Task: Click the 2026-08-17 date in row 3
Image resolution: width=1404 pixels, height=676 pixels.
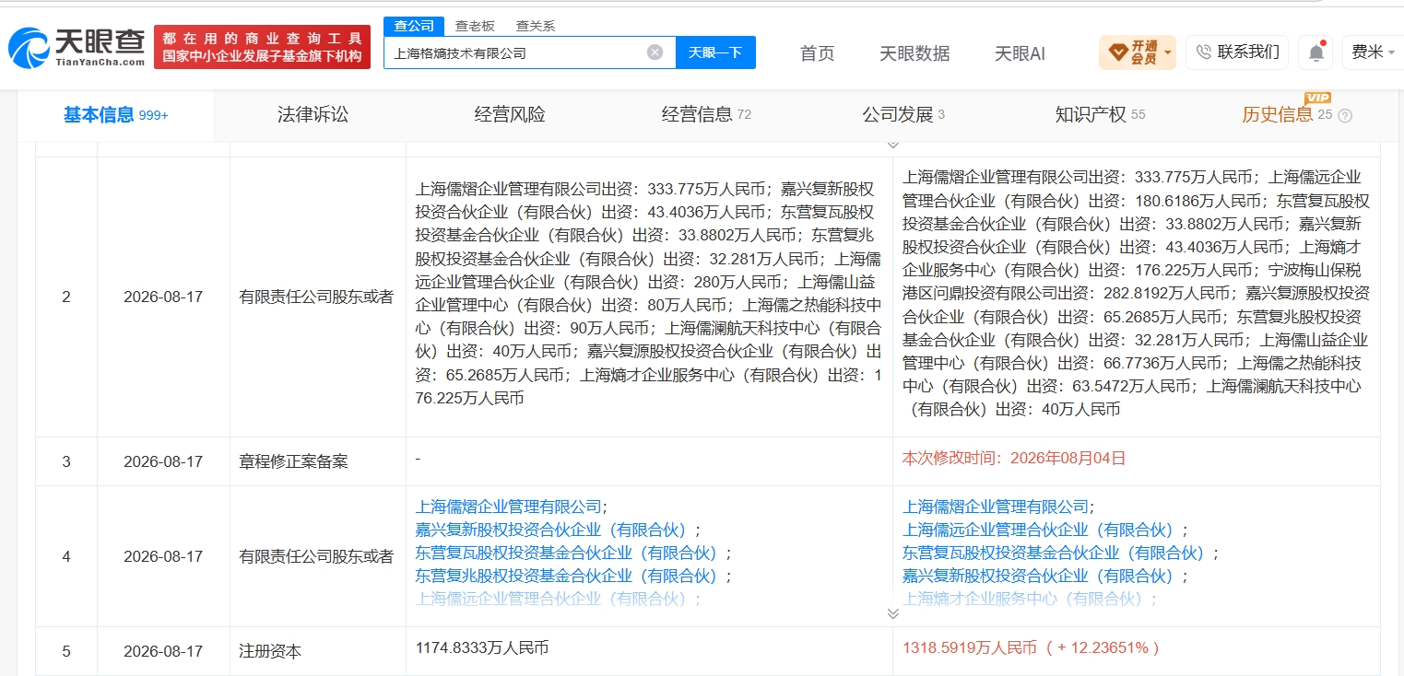Action: point(163,462)
